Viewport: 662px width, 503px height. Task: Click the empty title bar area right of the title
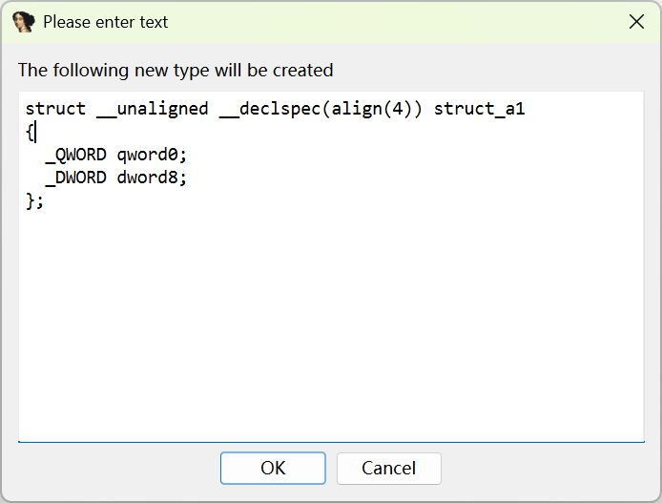(x=401, y=22)
